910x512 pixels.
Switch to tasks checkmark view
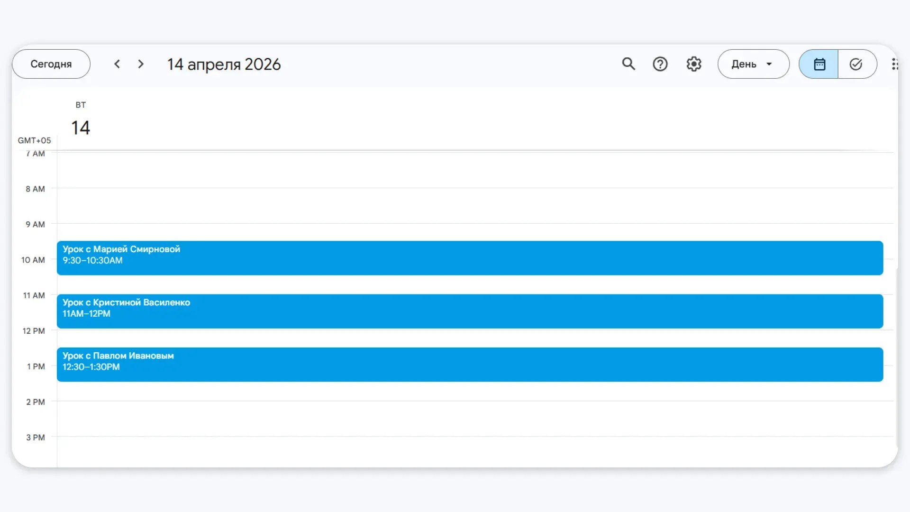pyautogui.click(x=856, y=64)
